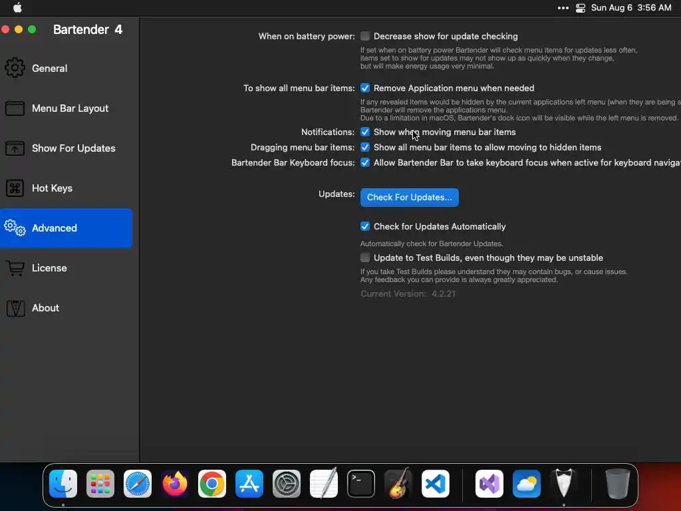
Task: Open Control Center in the menu bar
Action: pos(580,8)
